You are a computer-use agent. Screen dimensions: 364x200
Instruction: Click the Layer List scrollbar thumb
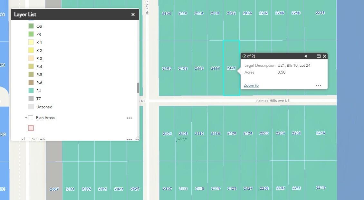click(138, 88)
